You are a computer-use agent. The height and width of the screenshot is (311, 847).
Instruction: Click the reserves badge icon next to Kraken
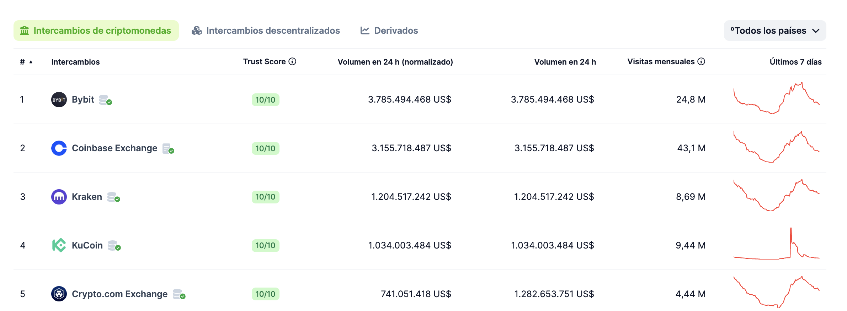[x=113, y=197]
